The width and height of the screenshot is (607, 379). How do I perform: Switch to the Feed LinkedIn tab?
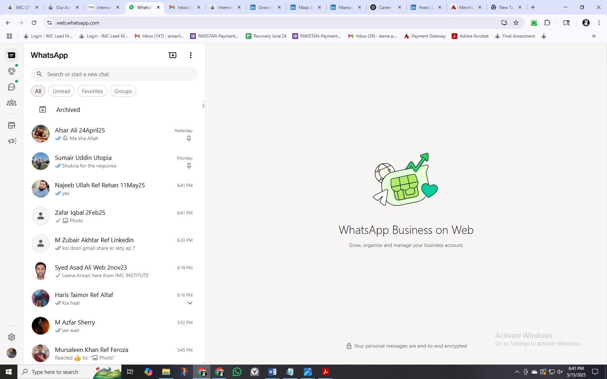[x=425, y=7]
